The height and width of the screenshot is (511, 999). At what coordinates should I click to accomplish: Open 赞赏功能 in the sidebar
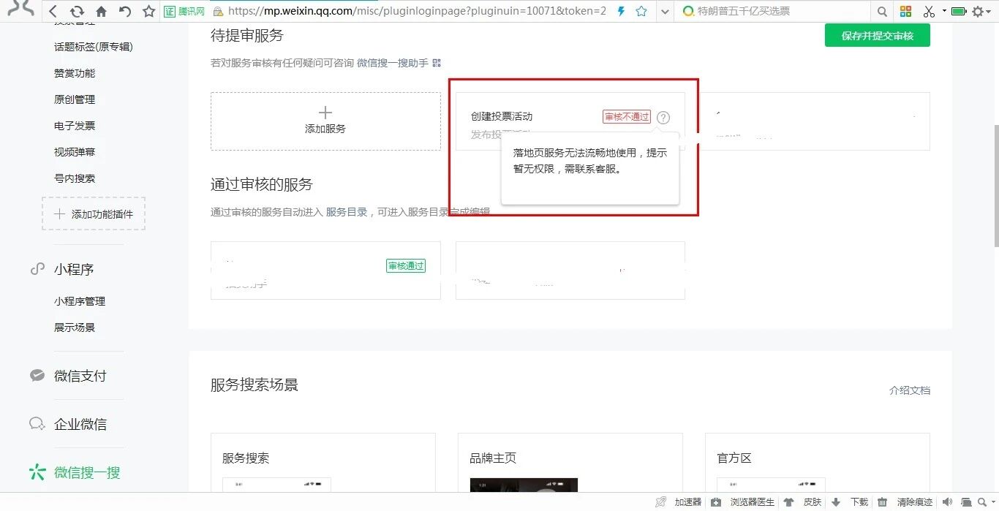[75, 73]
